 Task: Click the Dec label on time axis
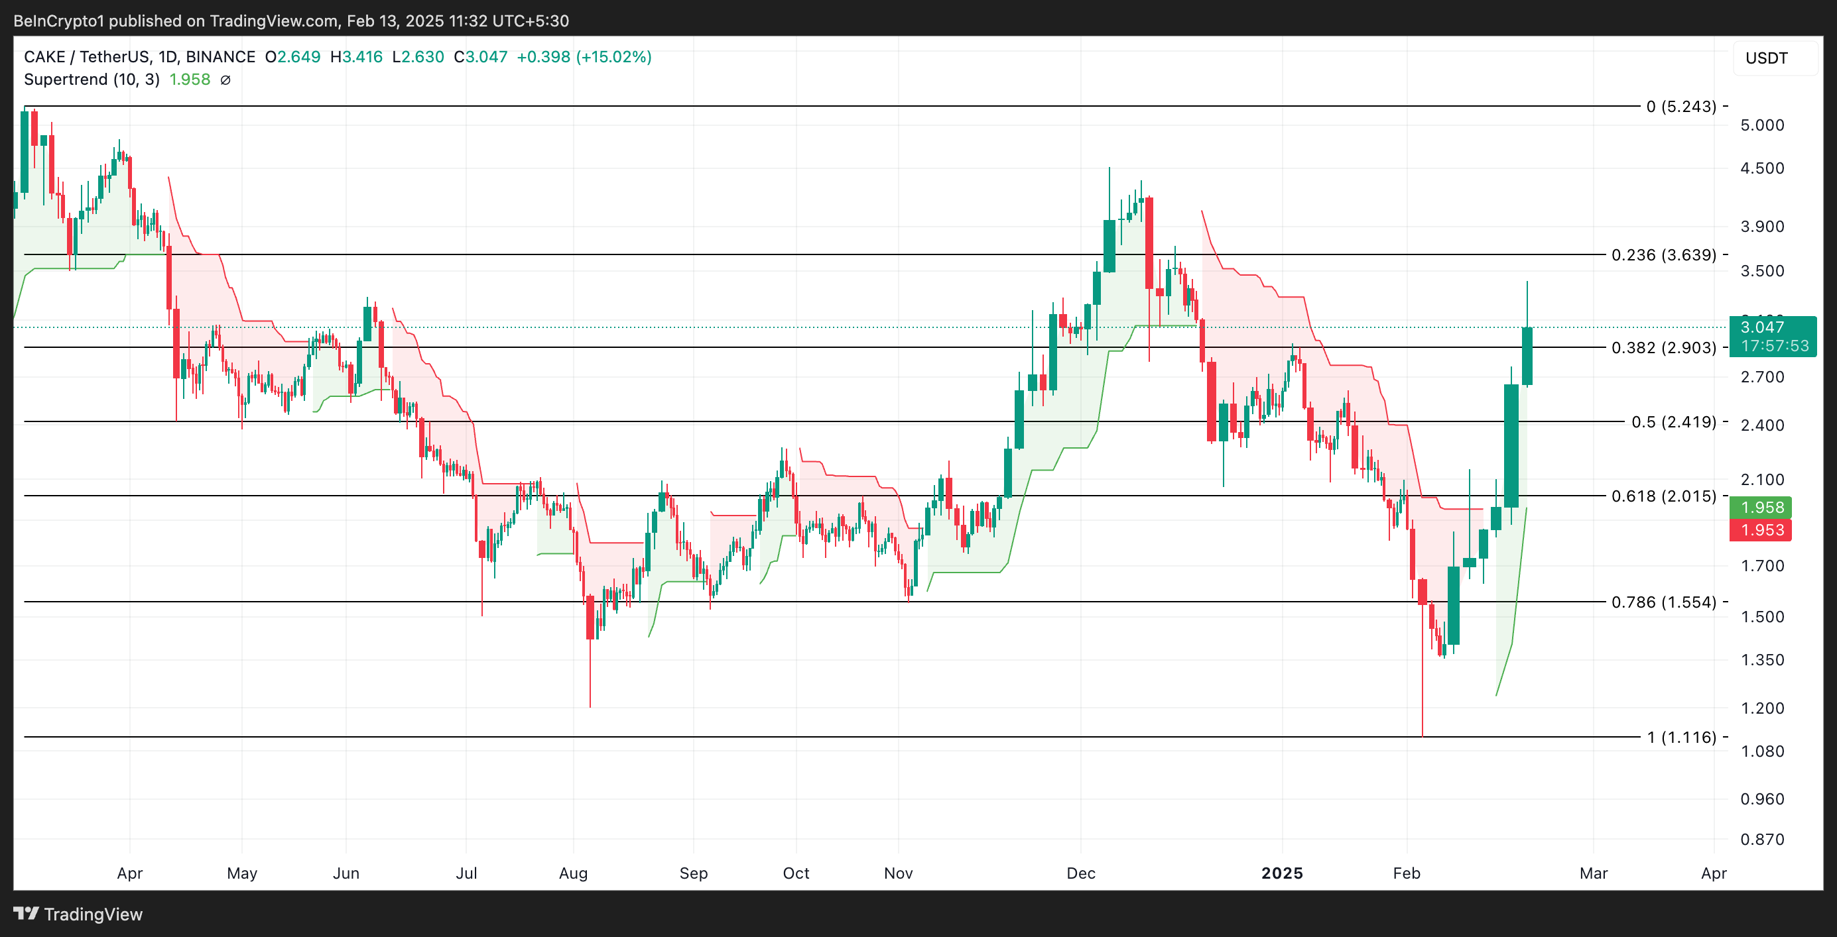1080,873
